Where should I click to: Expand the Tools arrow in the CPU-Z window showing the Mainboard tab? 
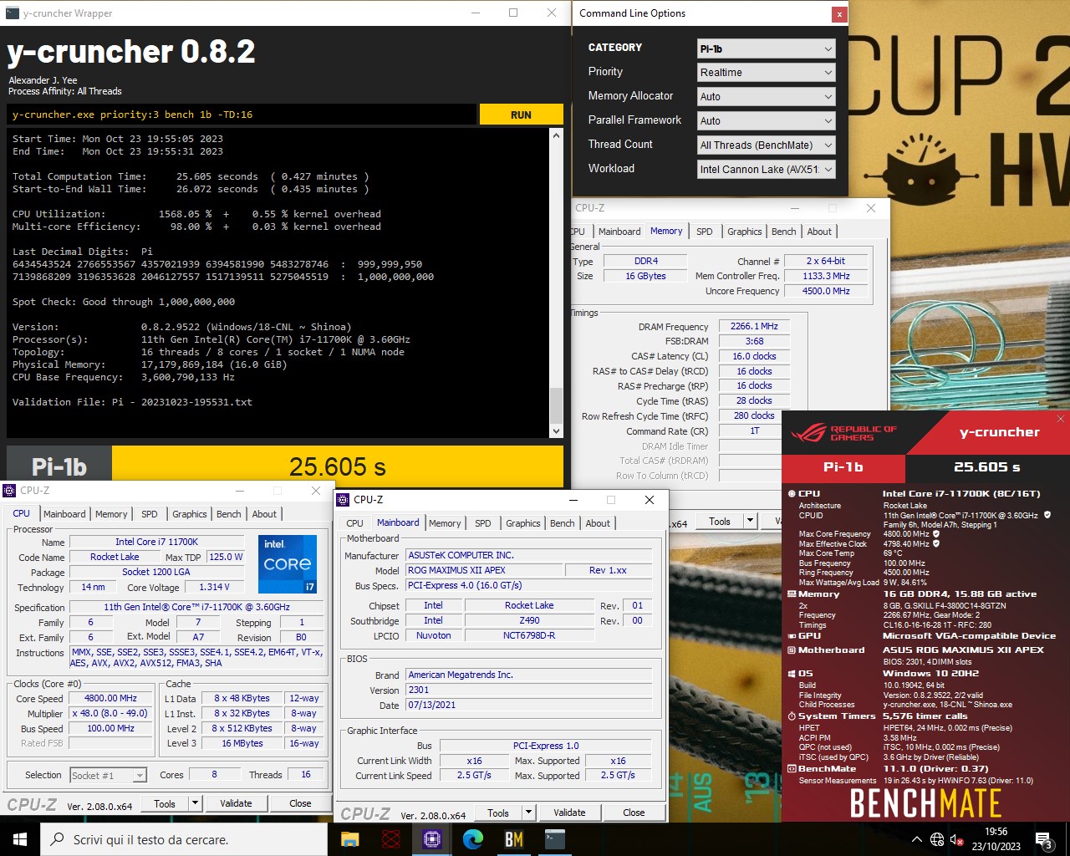(x=528, y=813)
